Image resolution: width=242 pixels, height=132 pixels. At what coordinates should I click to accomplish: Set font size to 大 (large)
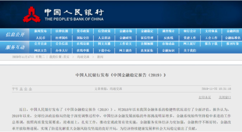tap(21, 89)
